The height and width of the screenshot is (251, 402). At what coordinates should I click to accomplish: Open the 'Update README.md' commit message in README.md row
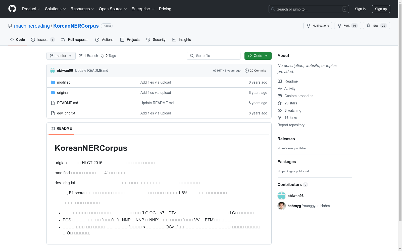(x=157, y=103)
